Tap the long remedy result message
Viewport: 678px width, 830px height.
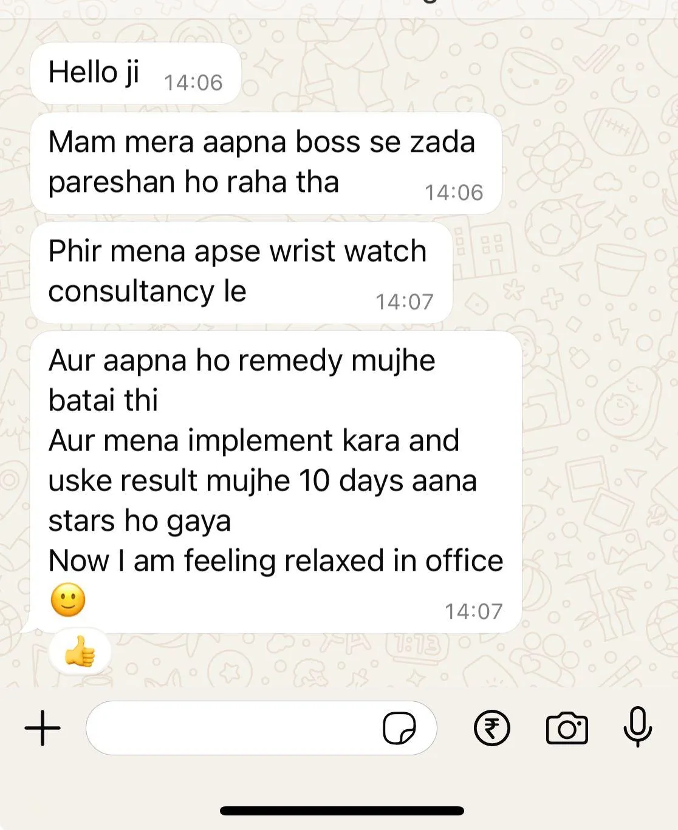(276, 482)
